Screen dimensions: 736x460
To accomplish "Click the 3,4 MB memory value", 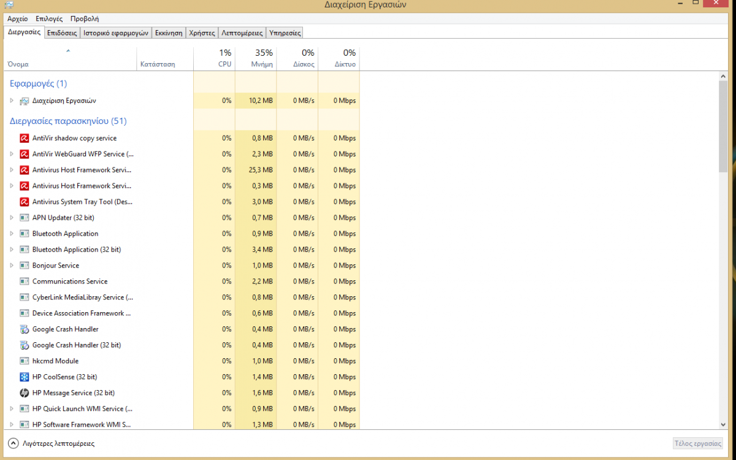I will click(263, 250).
